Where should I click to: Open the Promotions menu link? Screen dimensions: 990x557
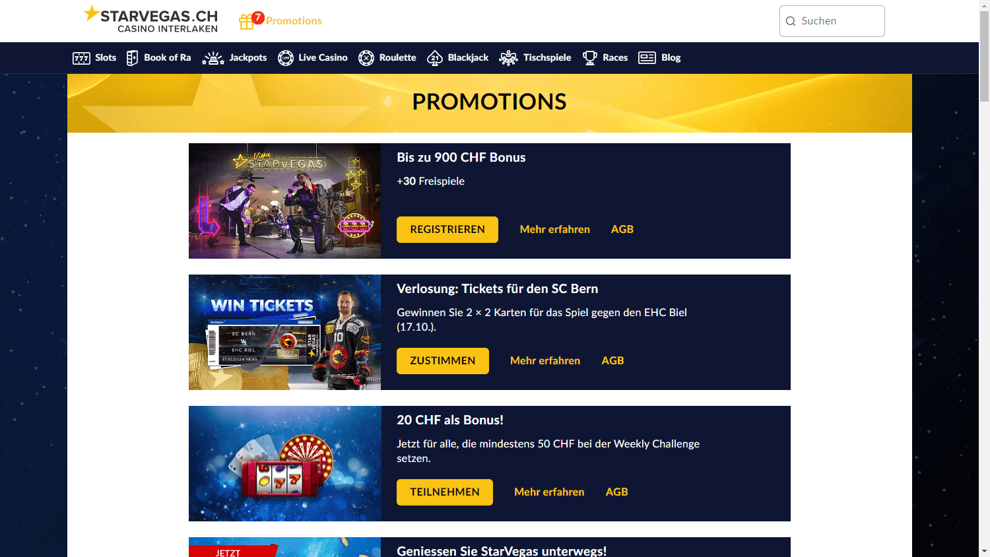[294, 21]
